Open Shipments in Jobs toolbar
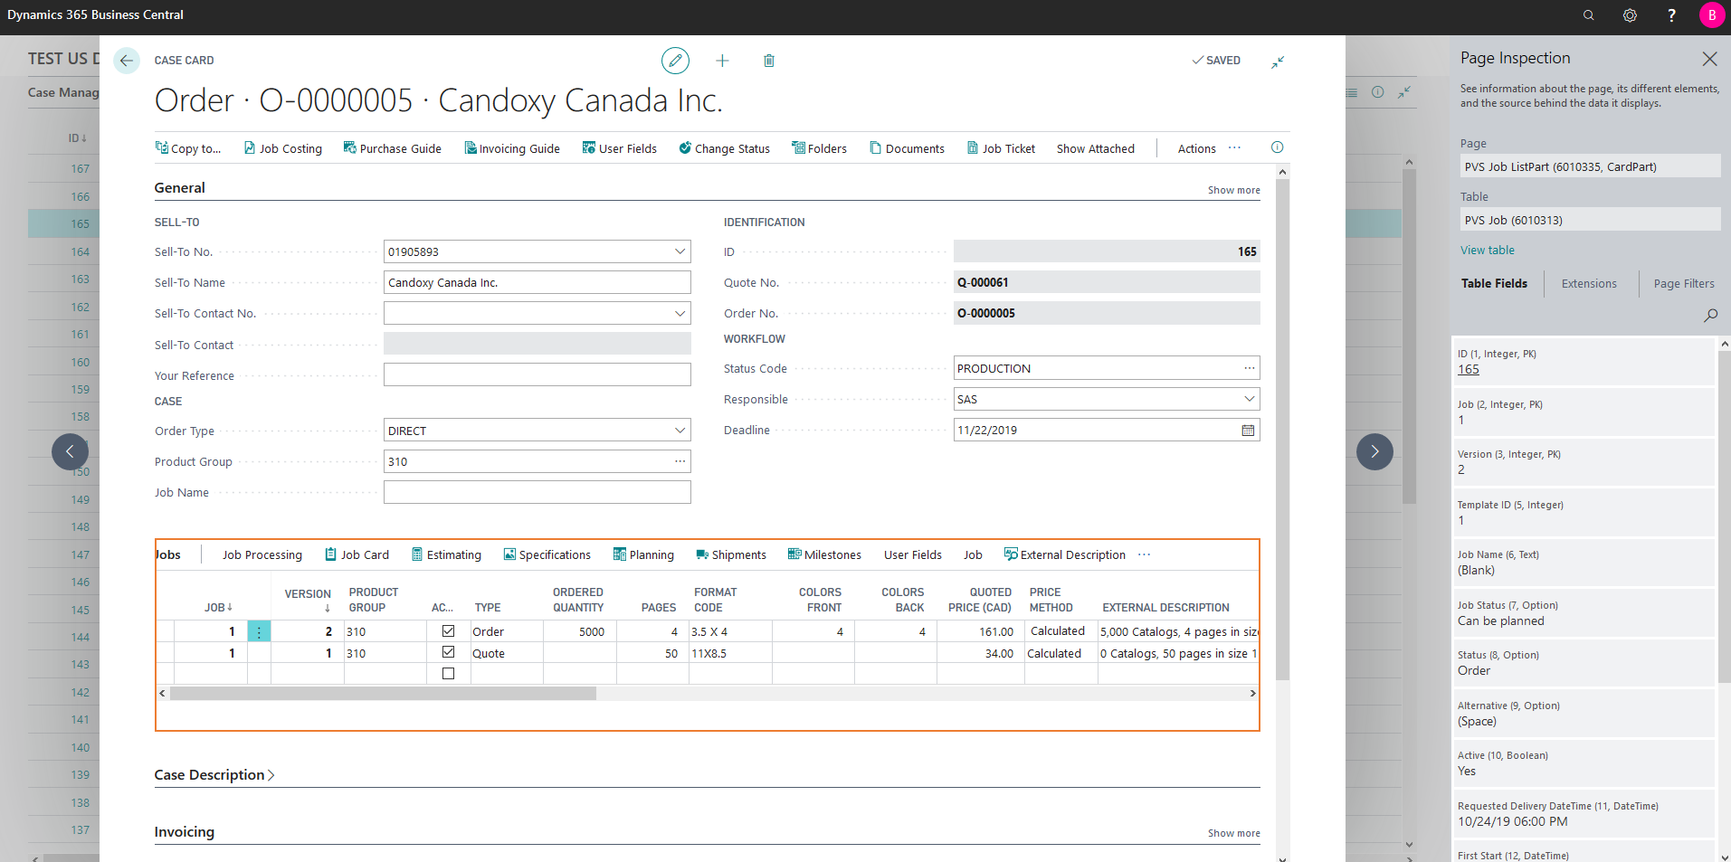Viewport: 1731px width, 862px height. 731,555
